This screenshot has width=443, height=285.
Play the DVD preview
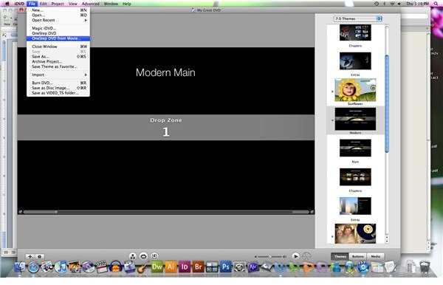[x=295, y=256]
